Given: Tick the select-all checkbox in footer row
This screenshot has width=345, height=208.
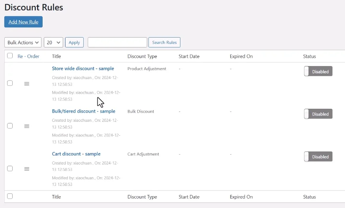Looking at the screenshot, I should [10, 196].
